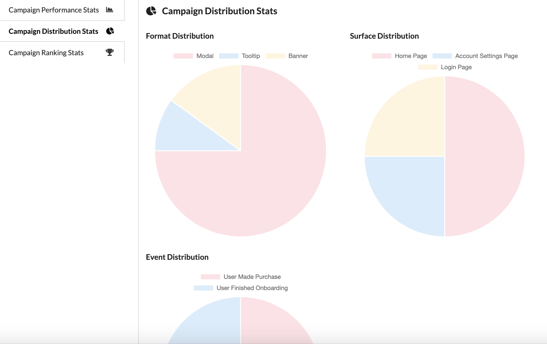Toggle Modal legend item in Format chart

tap(205, 56)
